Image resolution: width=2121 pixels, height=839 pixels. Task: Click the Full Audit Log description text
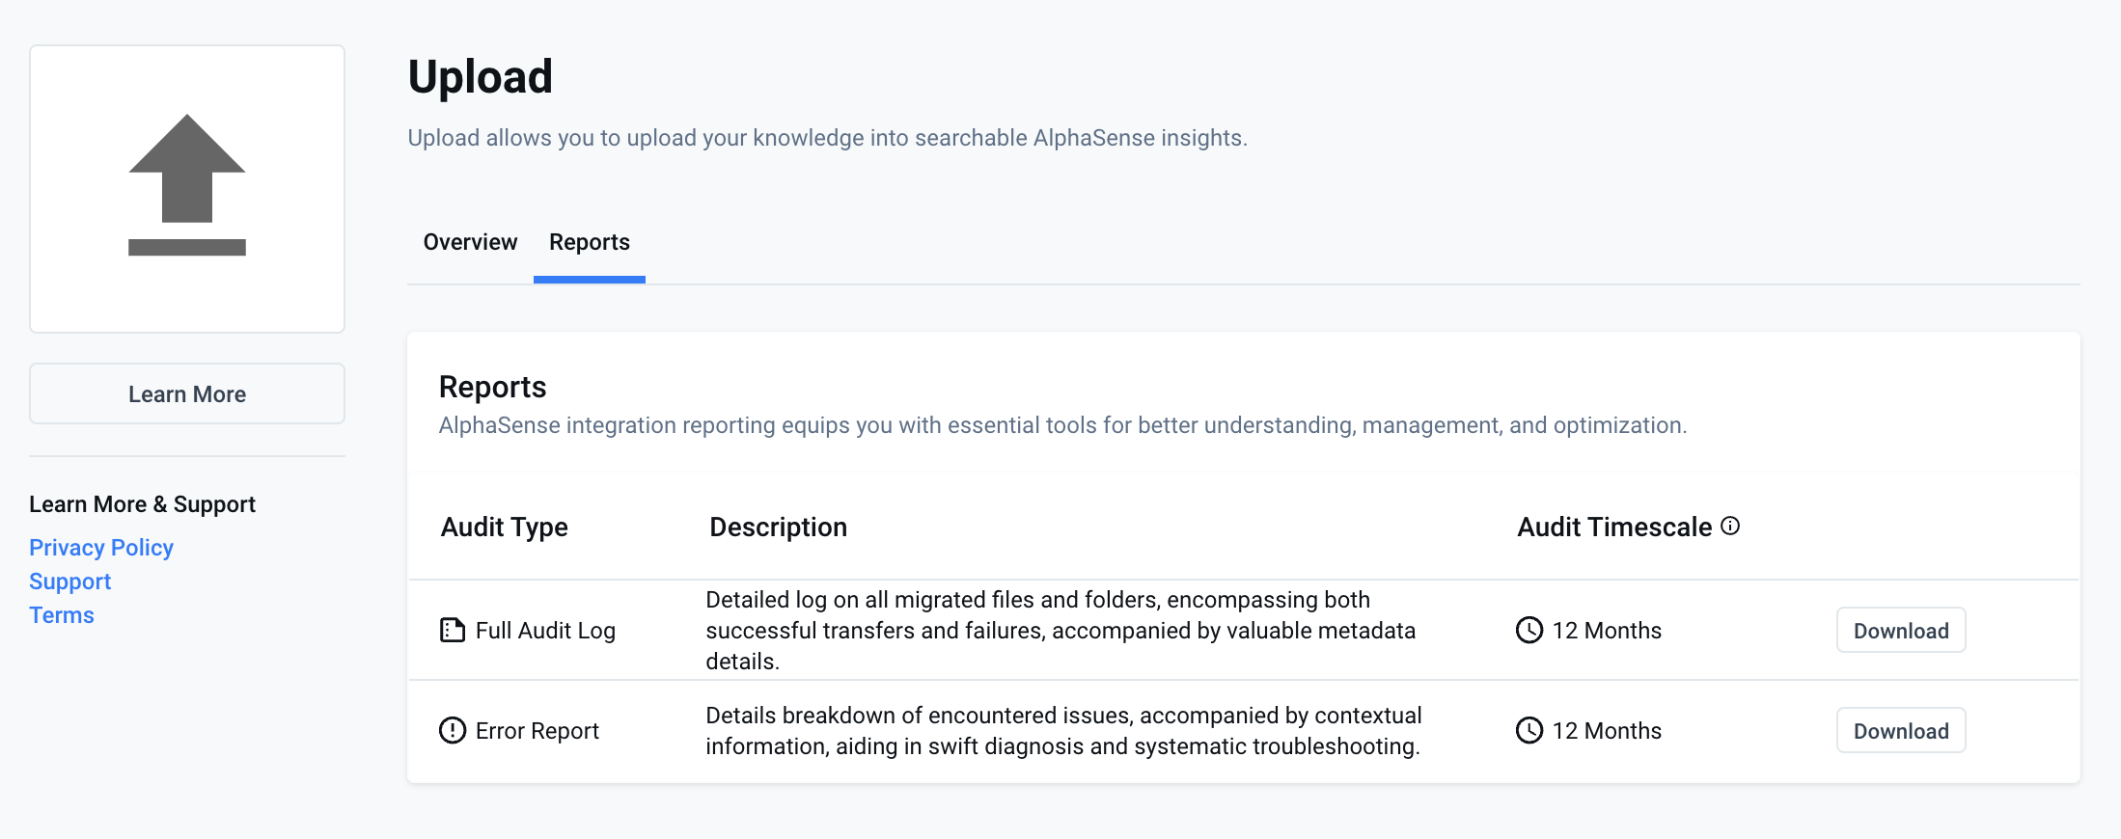pyautogui.click(x=1060, y=630)
